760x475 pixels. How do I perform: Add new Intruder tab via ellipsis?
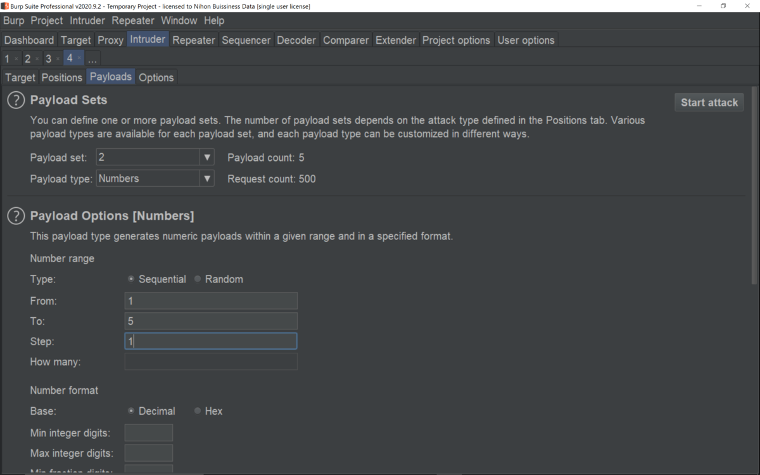coord(92,59)
